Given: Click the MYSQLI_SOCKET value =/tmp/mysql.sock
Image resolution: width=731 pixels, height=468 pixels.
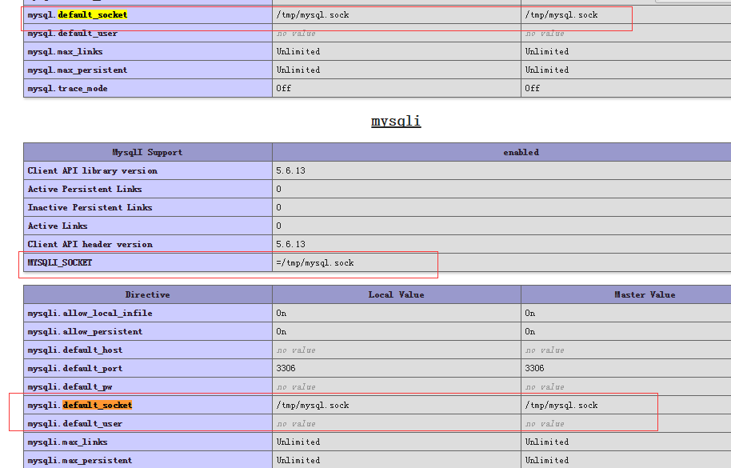Looking at the screenshot, I should [314, 263].
